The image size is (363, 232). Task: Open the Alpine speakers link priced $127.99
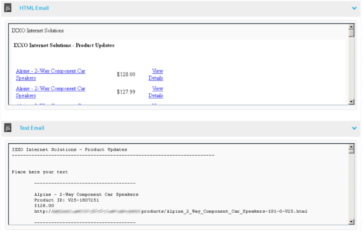click(50, 92)
